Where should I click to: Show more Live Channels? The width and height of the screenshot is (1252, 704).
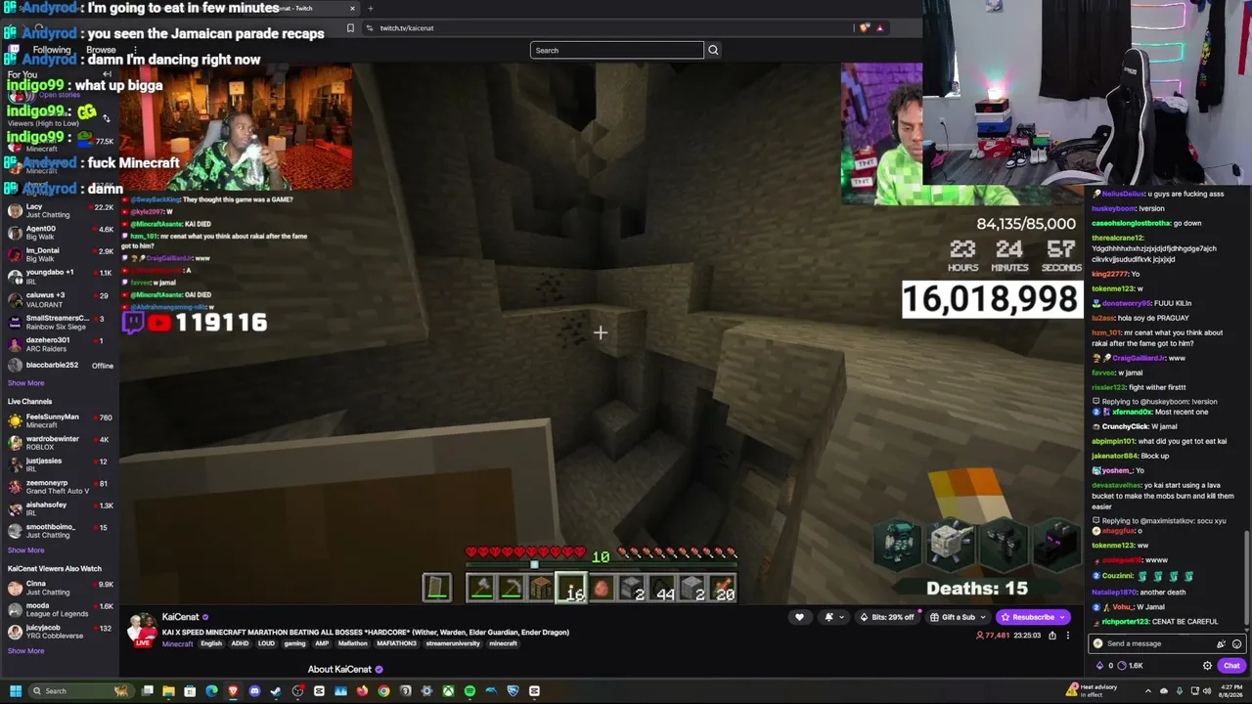(x=25, y=550)
